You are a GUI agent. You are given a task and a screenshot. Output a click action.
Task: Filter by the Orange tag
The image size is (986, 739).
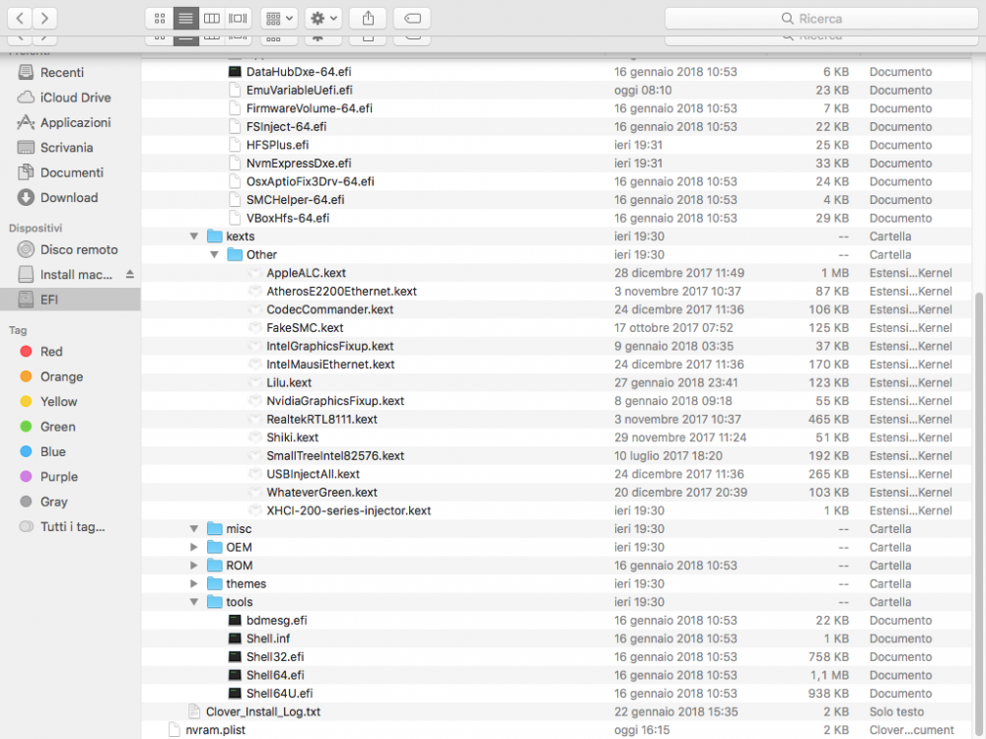pos(51,376)
